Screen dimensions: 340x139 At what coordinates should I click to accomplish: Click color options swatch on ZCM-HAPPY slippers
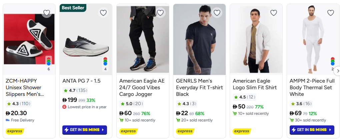(49, 61)
